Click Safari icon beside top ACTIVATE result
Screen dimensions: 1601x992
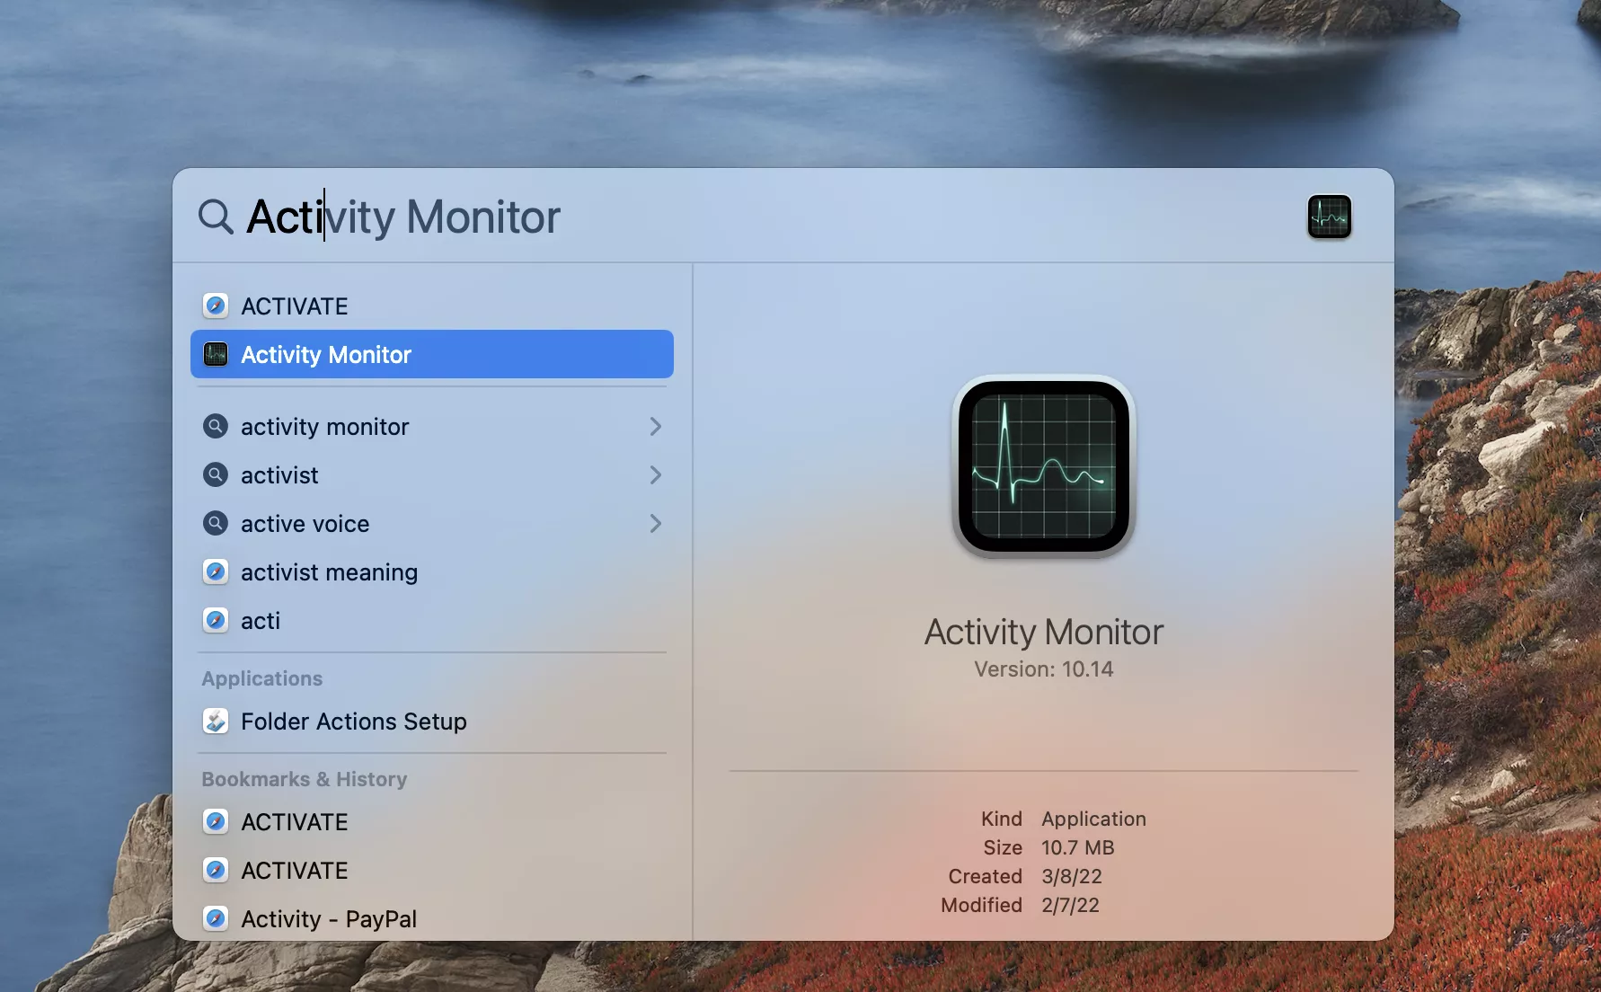216,306
